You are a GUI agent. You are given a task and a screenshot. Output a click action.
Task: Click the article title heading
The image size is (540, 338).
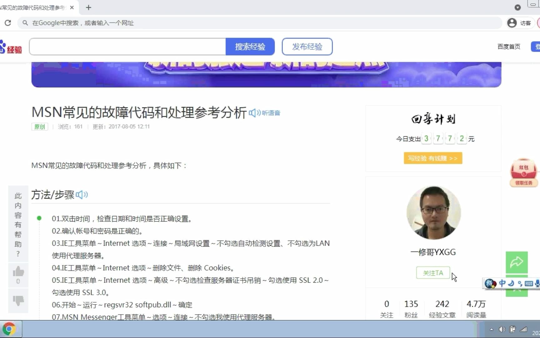pos(139,113)
